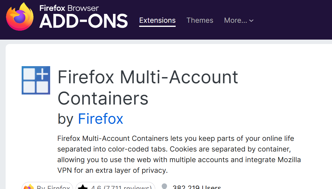Select the "By Firefox" badge label
Screen dimensions: 332x189
tap(53, 187)
